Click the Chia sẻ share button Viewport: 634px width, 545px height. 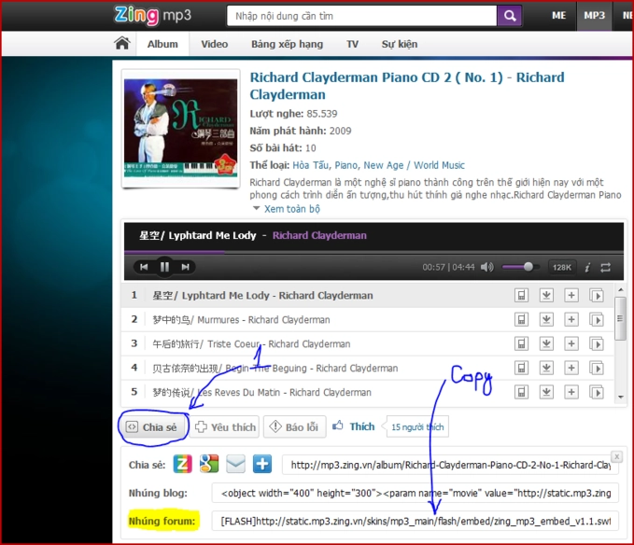[154, 427]
